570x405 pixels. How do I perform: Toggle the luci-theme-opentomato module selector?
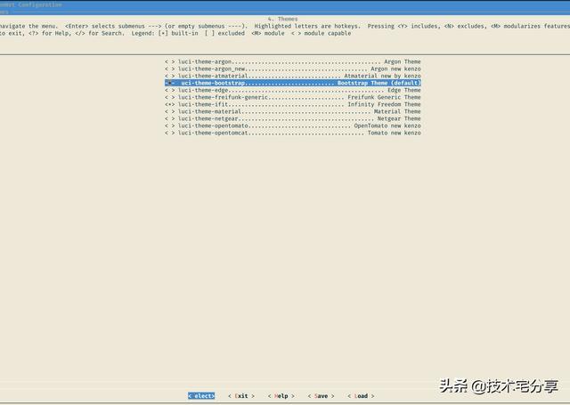[170, 126]
